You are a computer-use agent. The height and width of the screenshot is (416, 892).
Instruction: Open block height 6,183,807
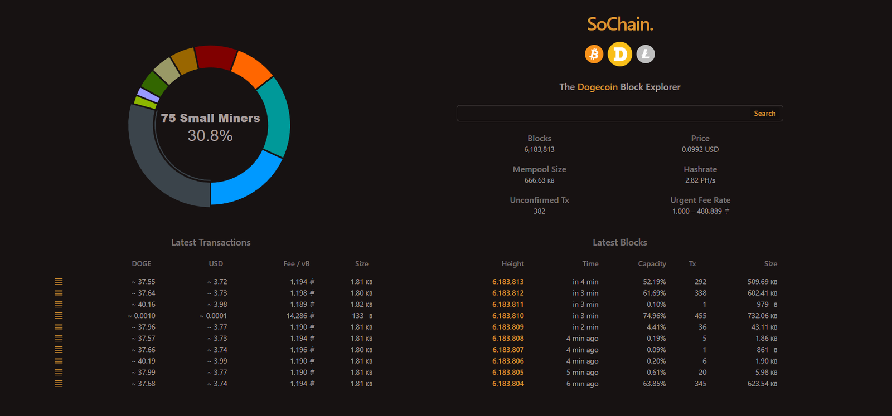coord(508,350)
